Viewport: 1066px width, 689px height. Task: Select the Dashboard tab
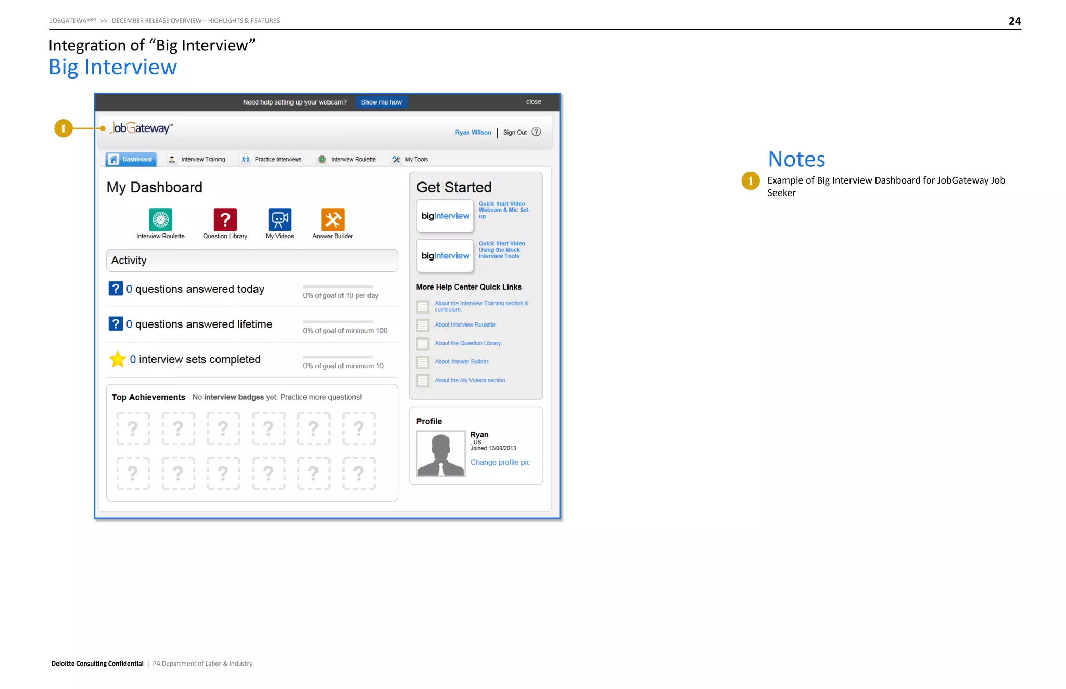[131, 160]
